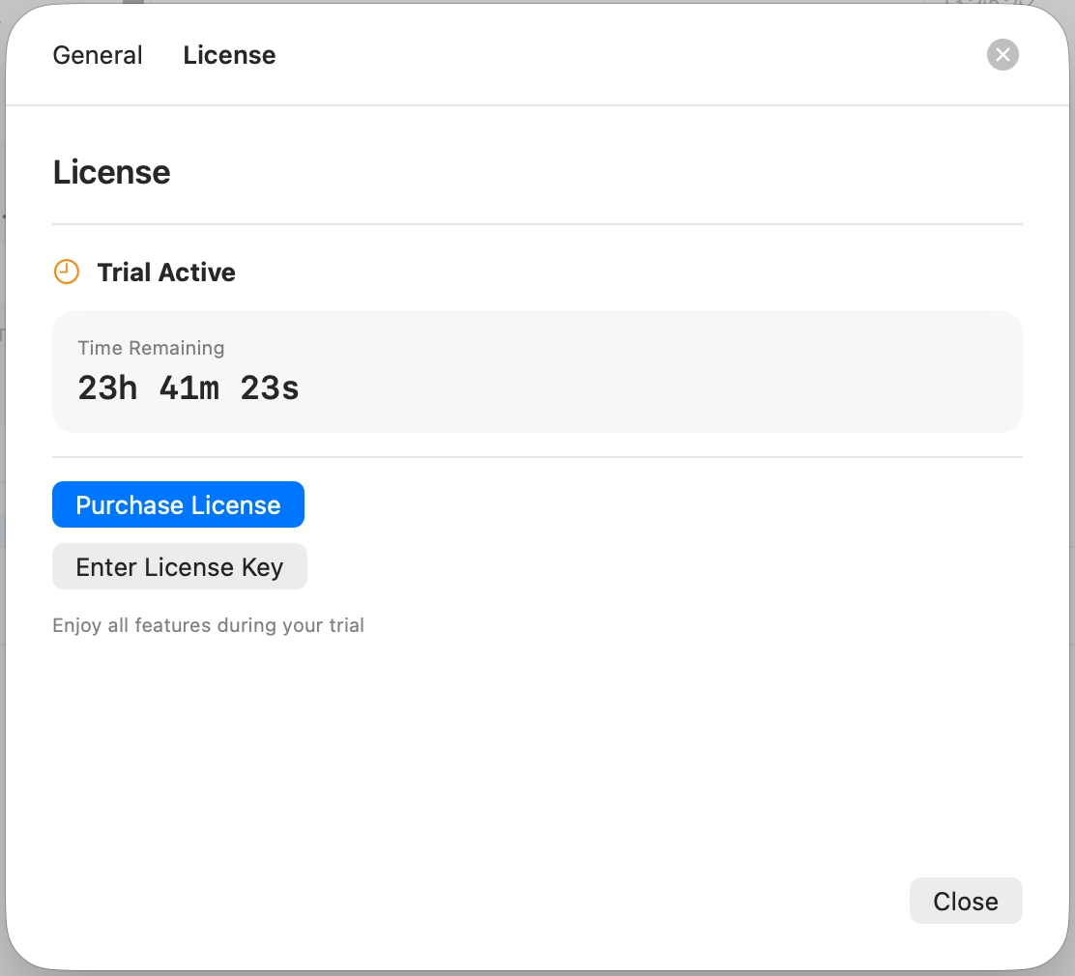1075x976 pixels.
Task: Click the seconds value in the countdown
Action: click(x=270, y=388)
